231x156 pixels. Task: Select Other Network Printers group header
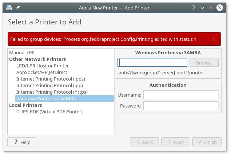[x=37, y=59]
